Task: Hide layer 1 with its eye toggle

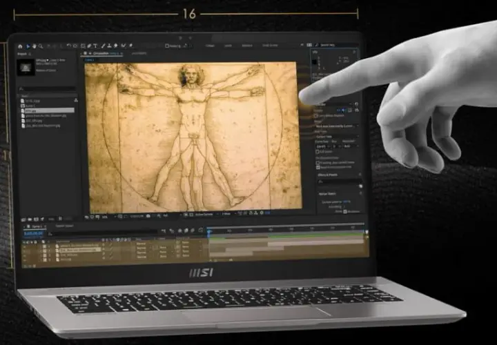Action: coord(25,246)
